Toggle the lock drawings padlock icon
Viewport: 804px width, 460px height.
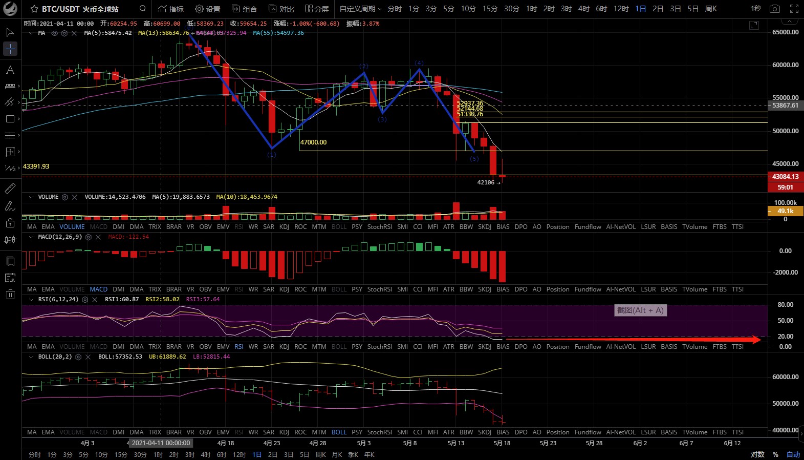coord(10,223)
